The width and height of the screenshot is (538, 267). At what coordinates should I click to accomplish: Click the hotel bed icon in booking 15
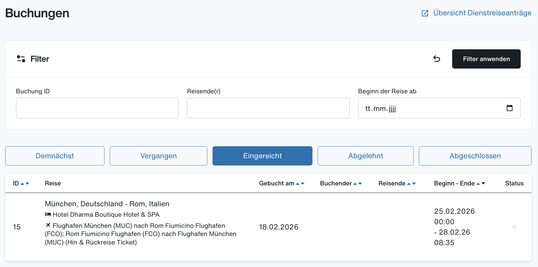[48, 214]
